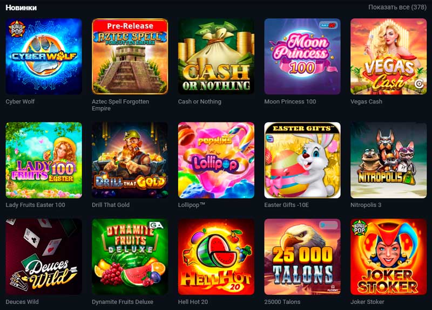Launch the 25000 Talons eagle game

(302, 257)
